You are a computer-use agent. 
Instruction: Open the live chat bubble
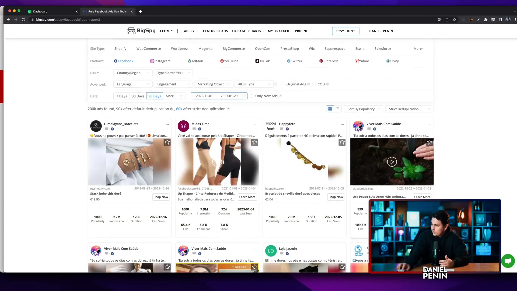pyautogui.click(x=508, y=261)
